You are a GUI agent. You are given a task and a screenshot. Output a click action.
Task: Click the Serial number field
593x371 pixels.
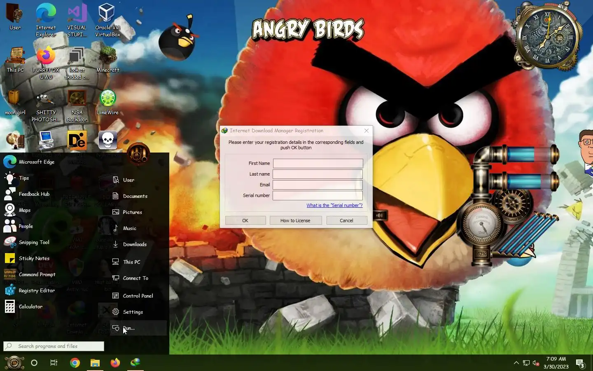pos(318,195)
